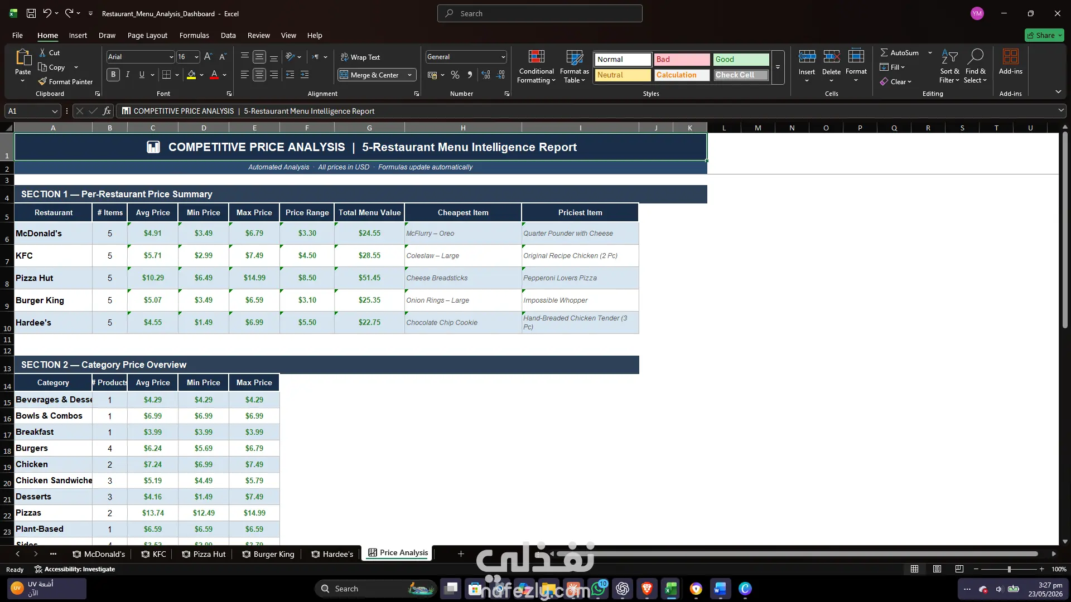Viewport: 1071px width, 602px height.
Task: Expand the formula bar
Action: click(x=1060, y=111)
